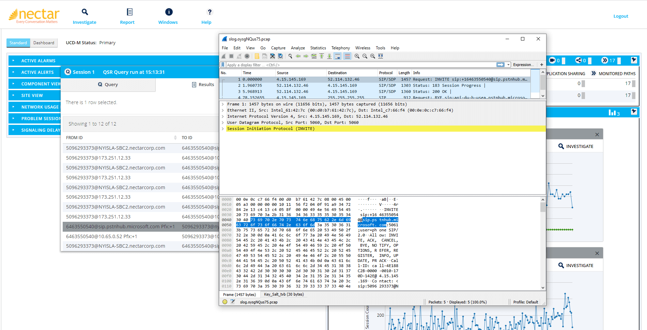Click the open capture file folder icon

(257, 56)
